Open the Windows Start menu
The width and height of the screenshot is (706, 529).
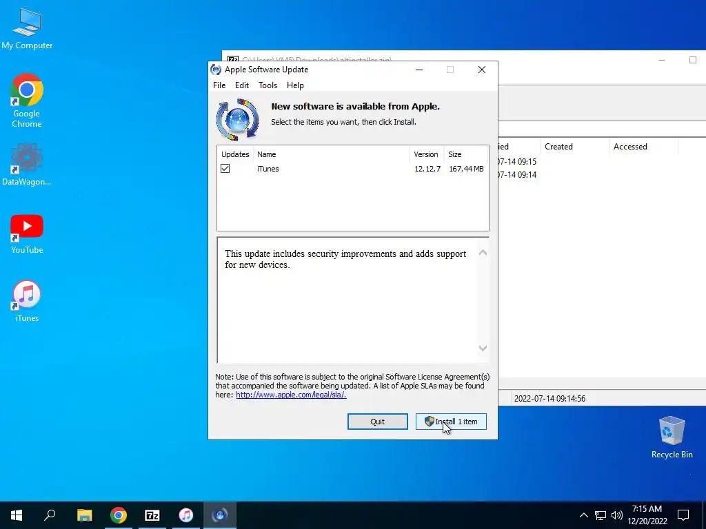coord(17,515)
